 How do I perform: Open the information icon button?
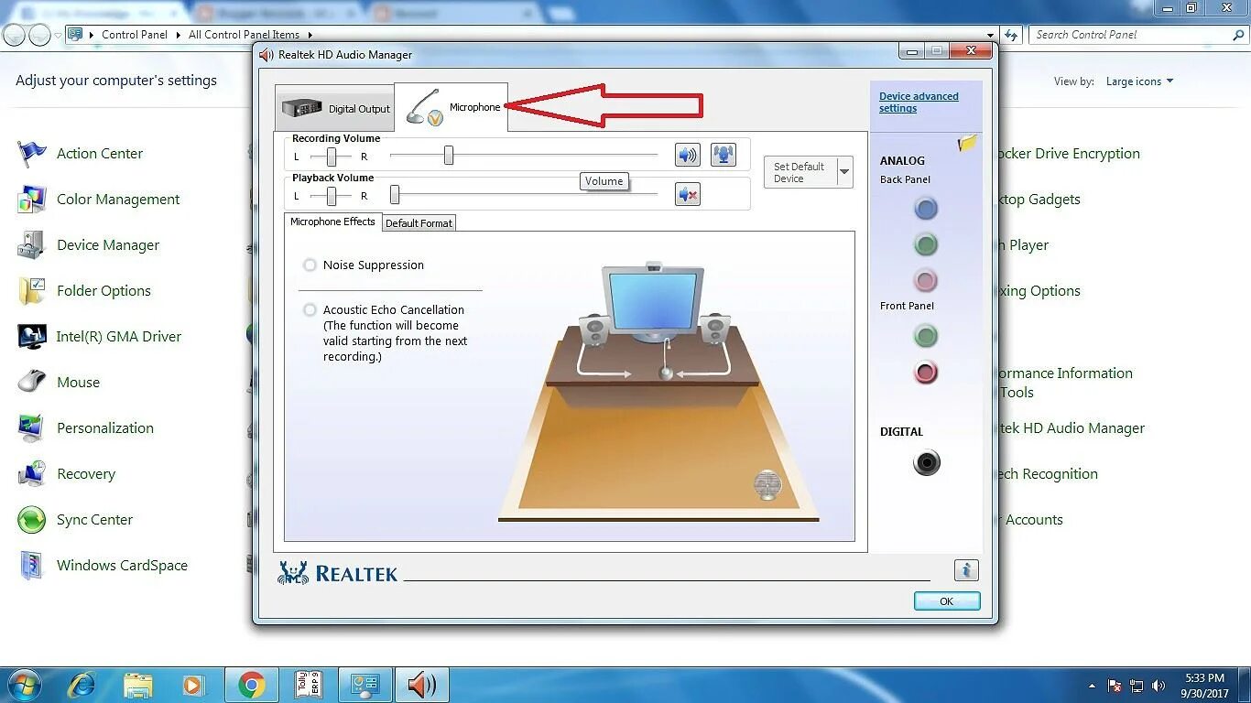pyautogui.click(x=966, y=570)
